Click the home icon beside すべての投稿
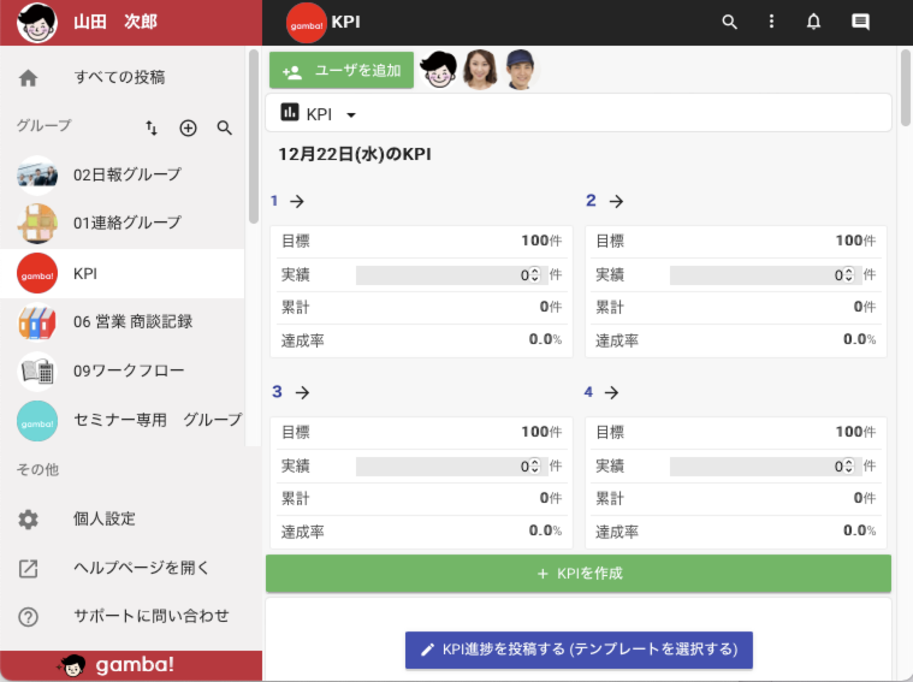913x682 pixels. coord(28,78)
